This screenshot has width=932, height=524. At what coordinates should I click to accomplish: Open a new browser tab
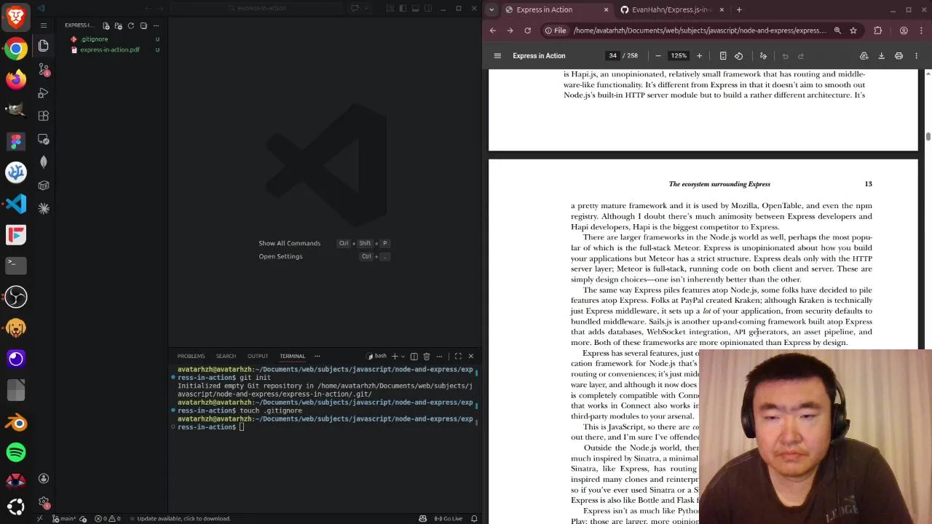click(739, 9)
